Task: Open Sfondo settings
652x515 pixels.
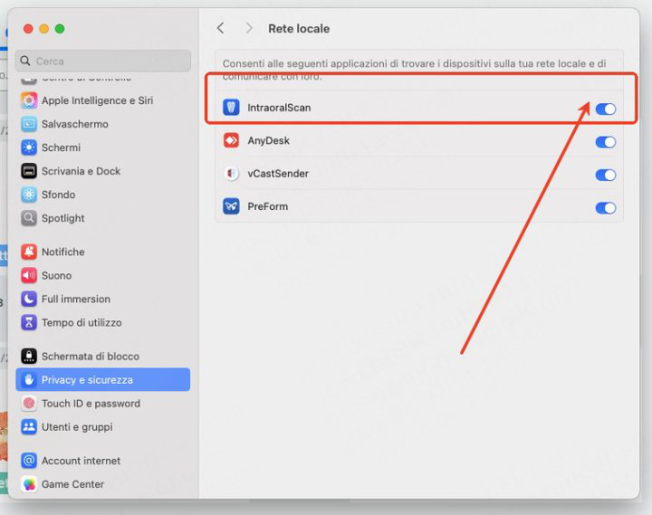Action: [x=102, y=195]
